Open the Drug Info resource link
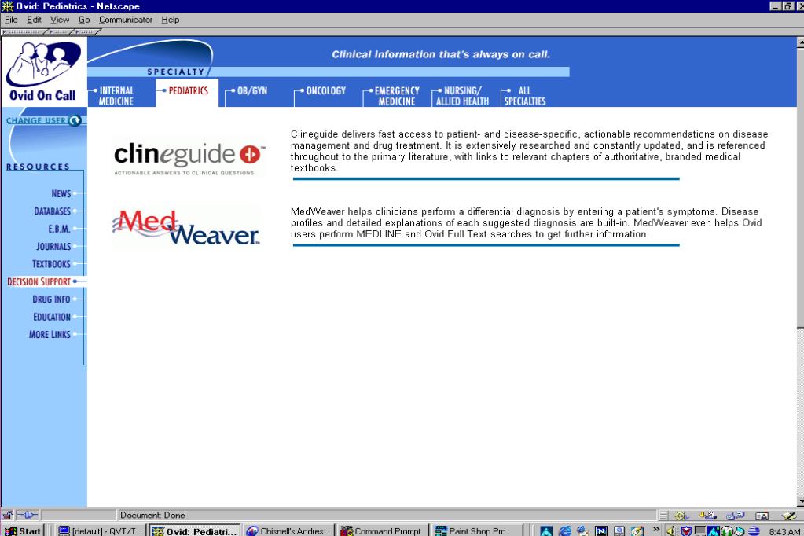This screenshot has width=804, height=536. 51,299
